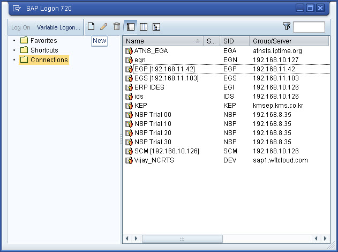Click the NSP Trial 30 connection icon

(129, 142)
